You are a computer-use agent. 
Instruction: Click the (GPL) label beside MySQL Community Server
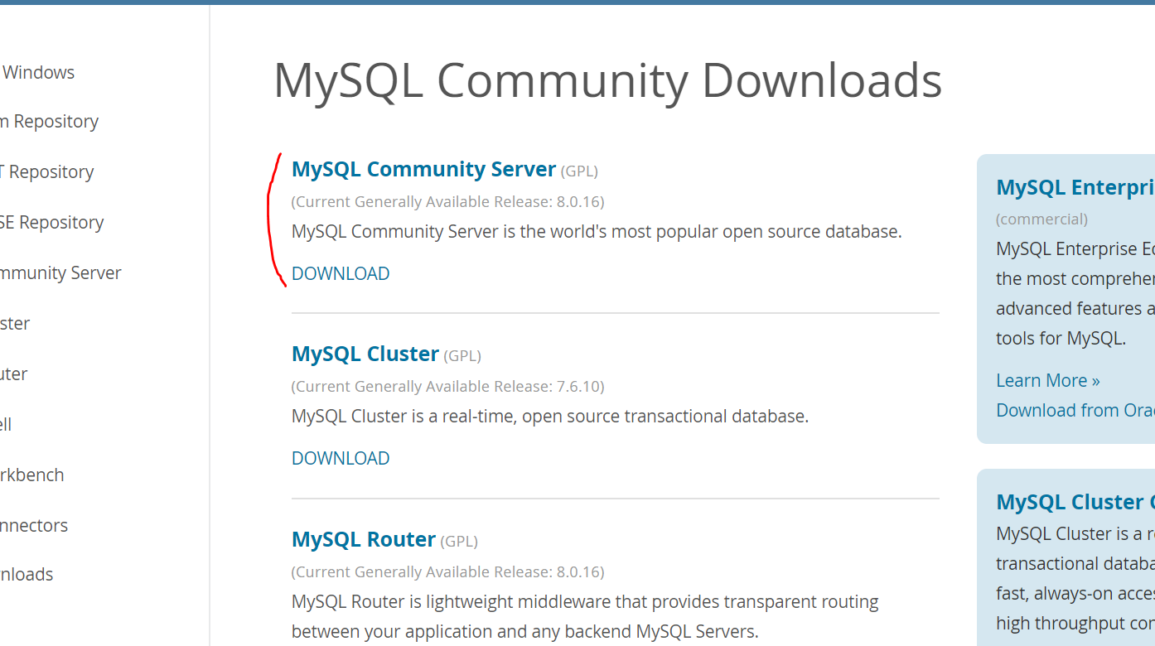click(x=579, y=171)
